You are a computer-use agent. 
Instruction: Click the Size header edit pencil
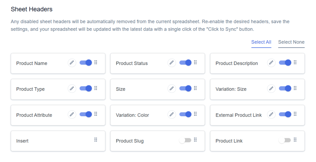172,89
